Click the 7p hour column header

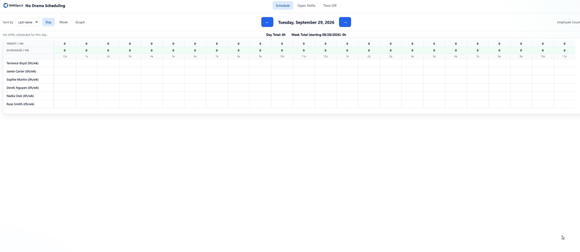pos(478,56)
